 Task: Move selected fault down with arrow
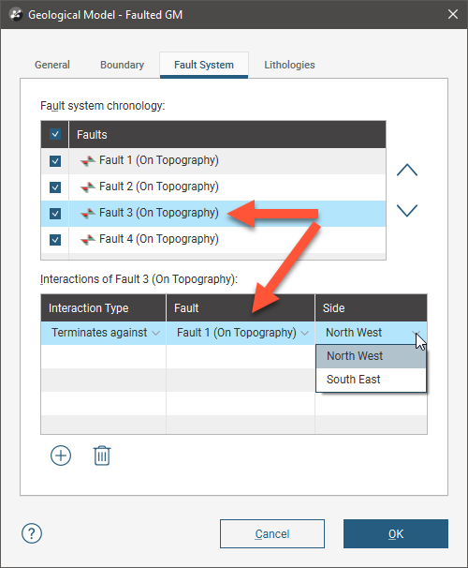(407, 211)
